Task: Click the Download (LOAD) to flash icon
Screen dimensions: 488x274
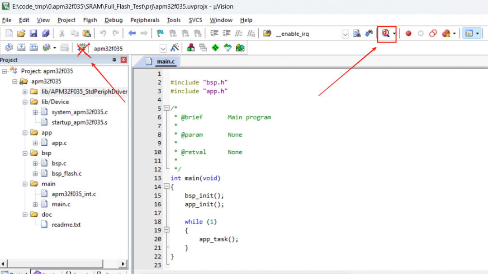Action: [82, 48]
